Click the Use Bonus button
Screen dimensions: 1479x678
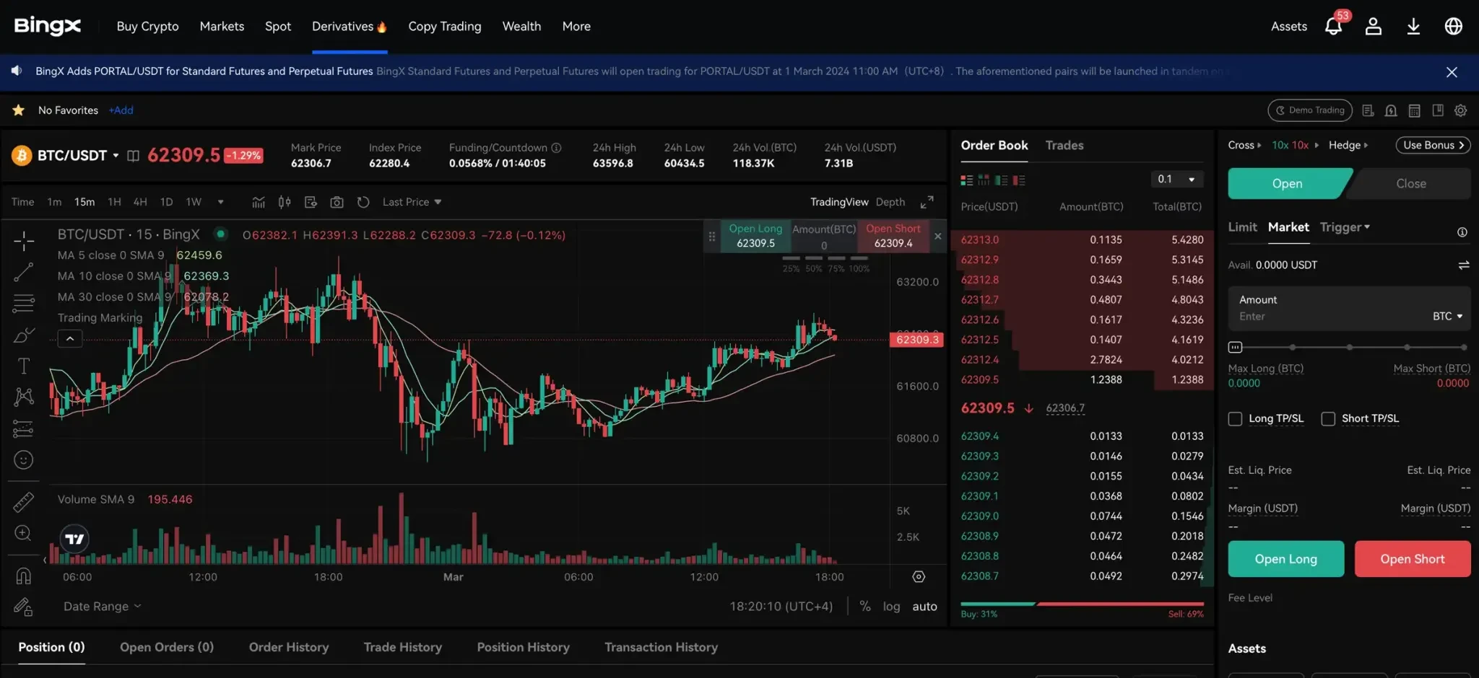coord(1433,145)
